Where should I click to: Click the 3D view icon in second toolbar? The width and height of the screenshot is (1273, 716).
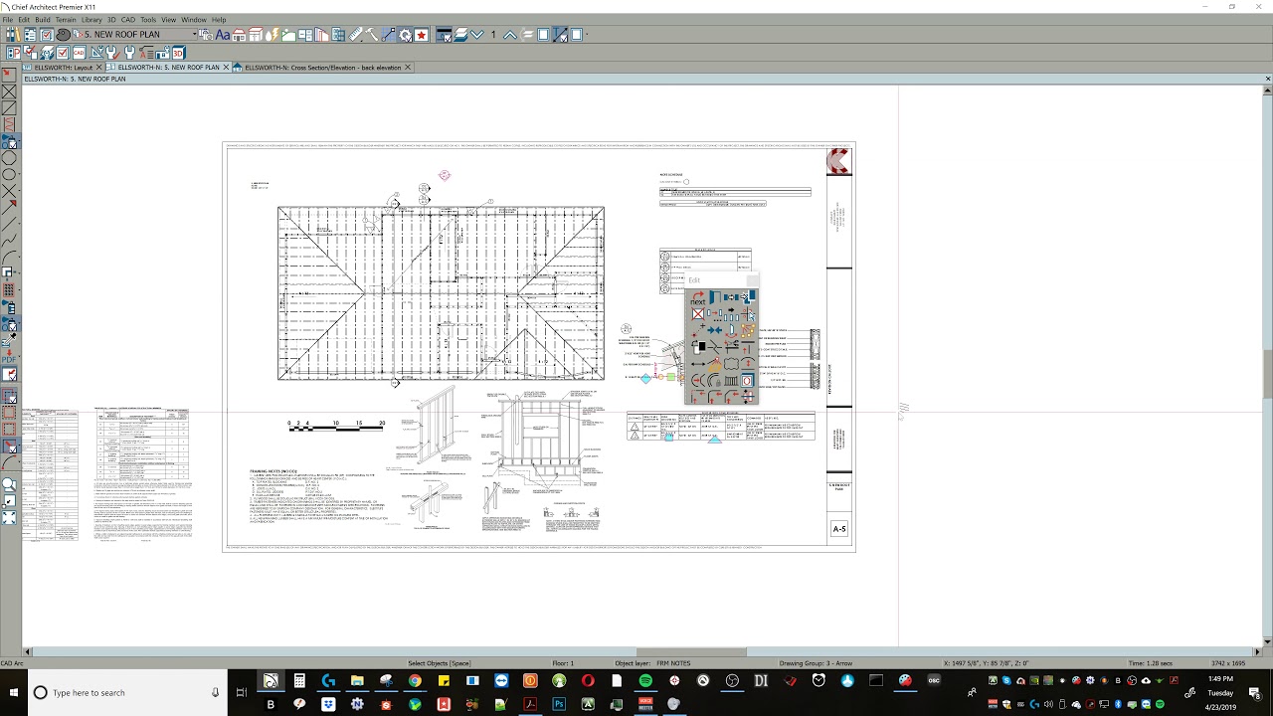point(179,53)
